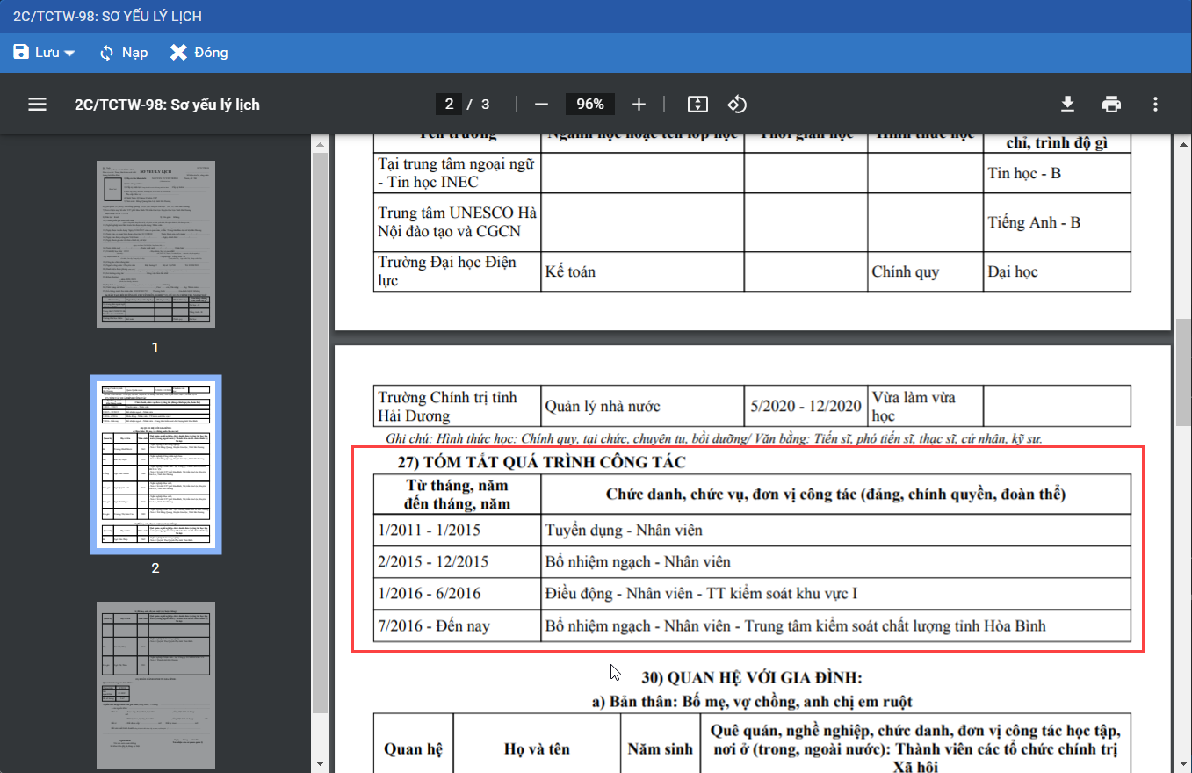
Task: Zoom out with the minus icon
Action: 541,105
